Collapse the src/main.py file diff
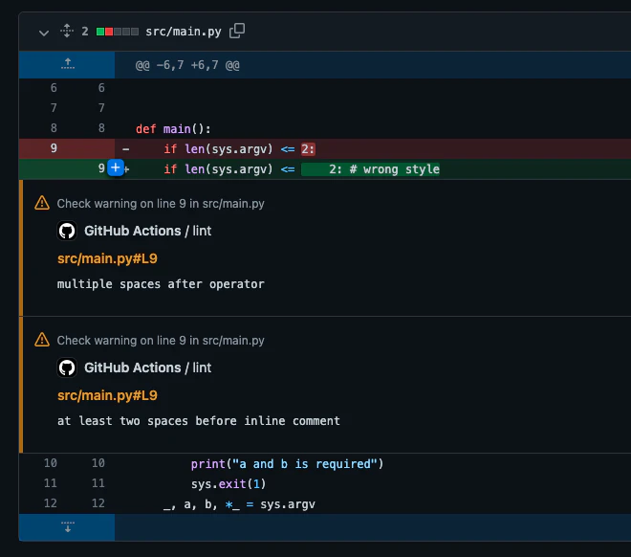This screenshot has width=631, height=557. [44, 33]
